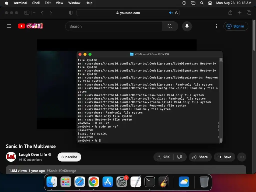
Task: Click the #DrStrange hashtag
Action: click(67, 171)
